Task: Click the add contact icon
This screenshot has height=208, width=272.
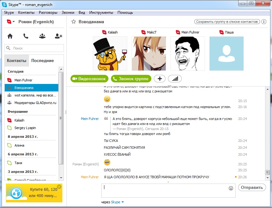Action: tap(58, 36)
